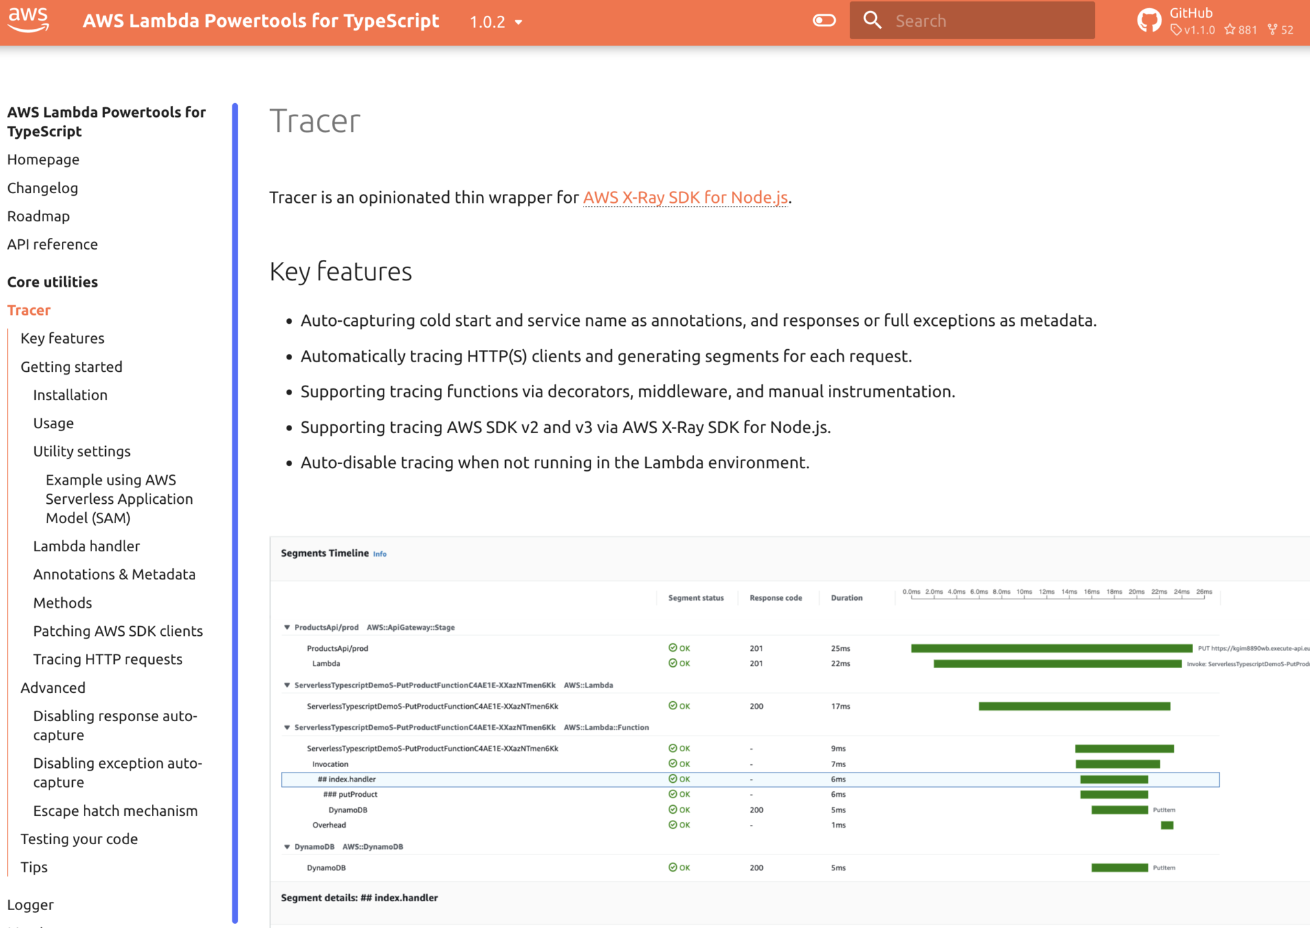
Task: Open the Homepage sidebar link
Action: [x=43, y=159]
